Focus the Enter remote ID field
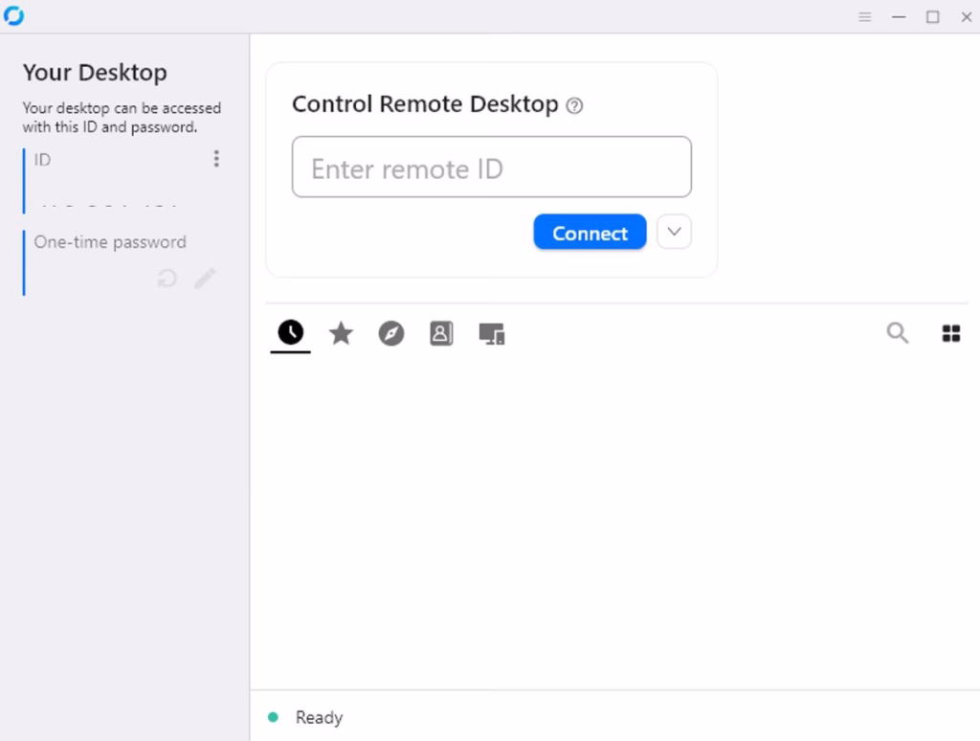The width and height of the screenshot is (980, 741). click(492, 167)
